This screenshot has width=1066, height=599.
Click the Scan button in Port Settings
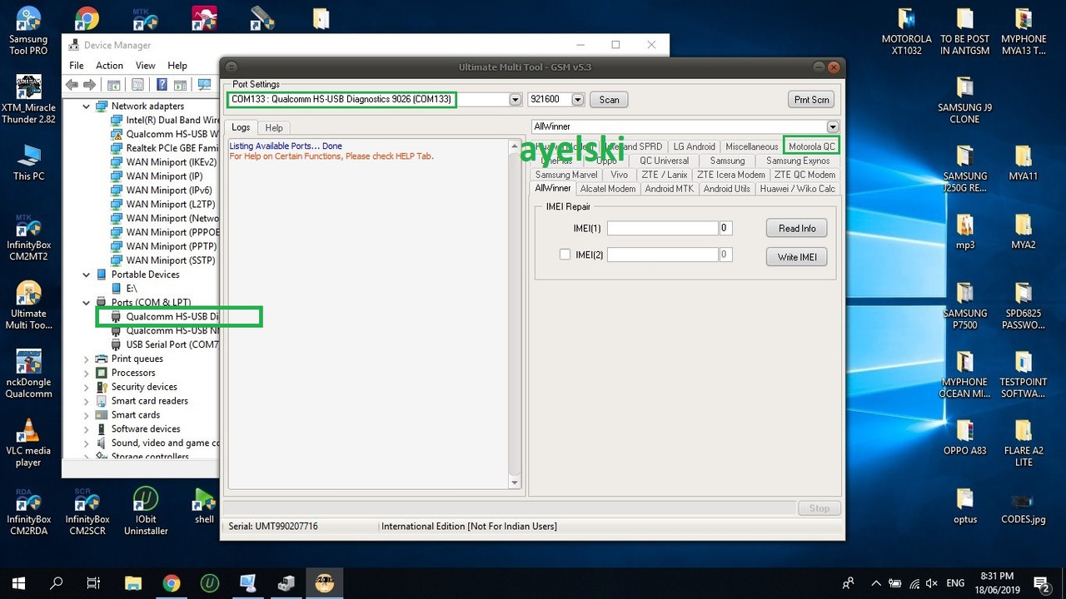[x=609, y=100]
